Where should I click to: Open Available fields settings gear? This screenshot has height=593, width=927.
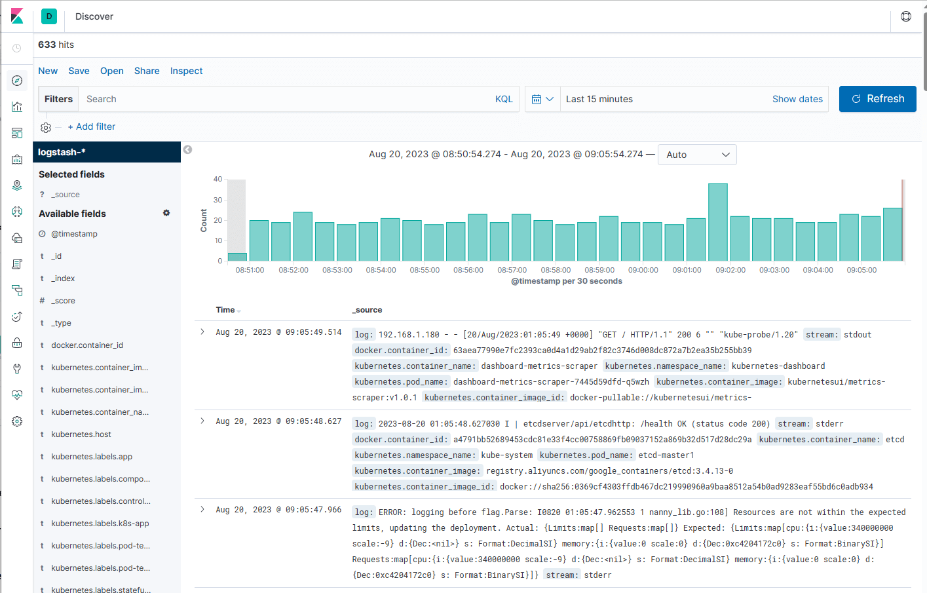coord(166,213)
